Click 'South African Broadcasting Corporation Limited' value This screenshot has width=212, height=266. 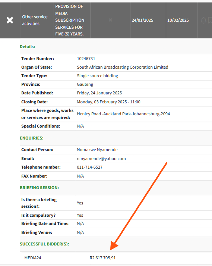(x=123, y=67)
